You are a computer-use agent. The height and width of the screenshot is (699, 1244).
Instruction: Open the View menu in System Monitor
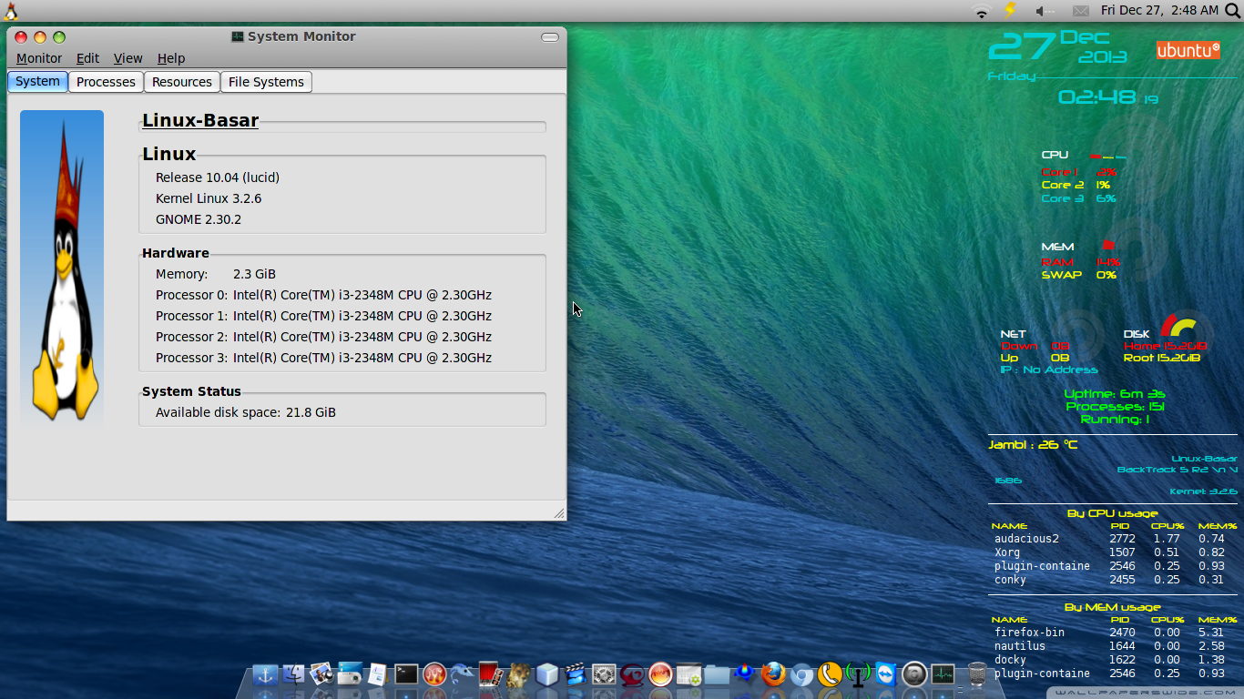pos(128,58)
